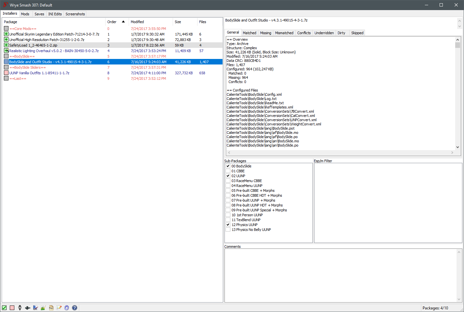Launch Skyrim via the diamond logo icon
Viewport: 464px width, 312px height.
click(x=20, y=308)
